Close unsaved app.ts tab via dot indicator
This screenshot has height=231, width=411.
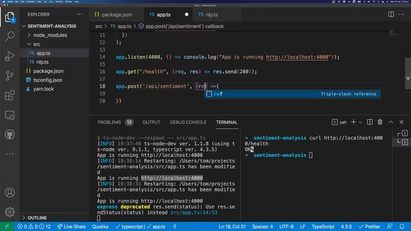coord(186,14)
